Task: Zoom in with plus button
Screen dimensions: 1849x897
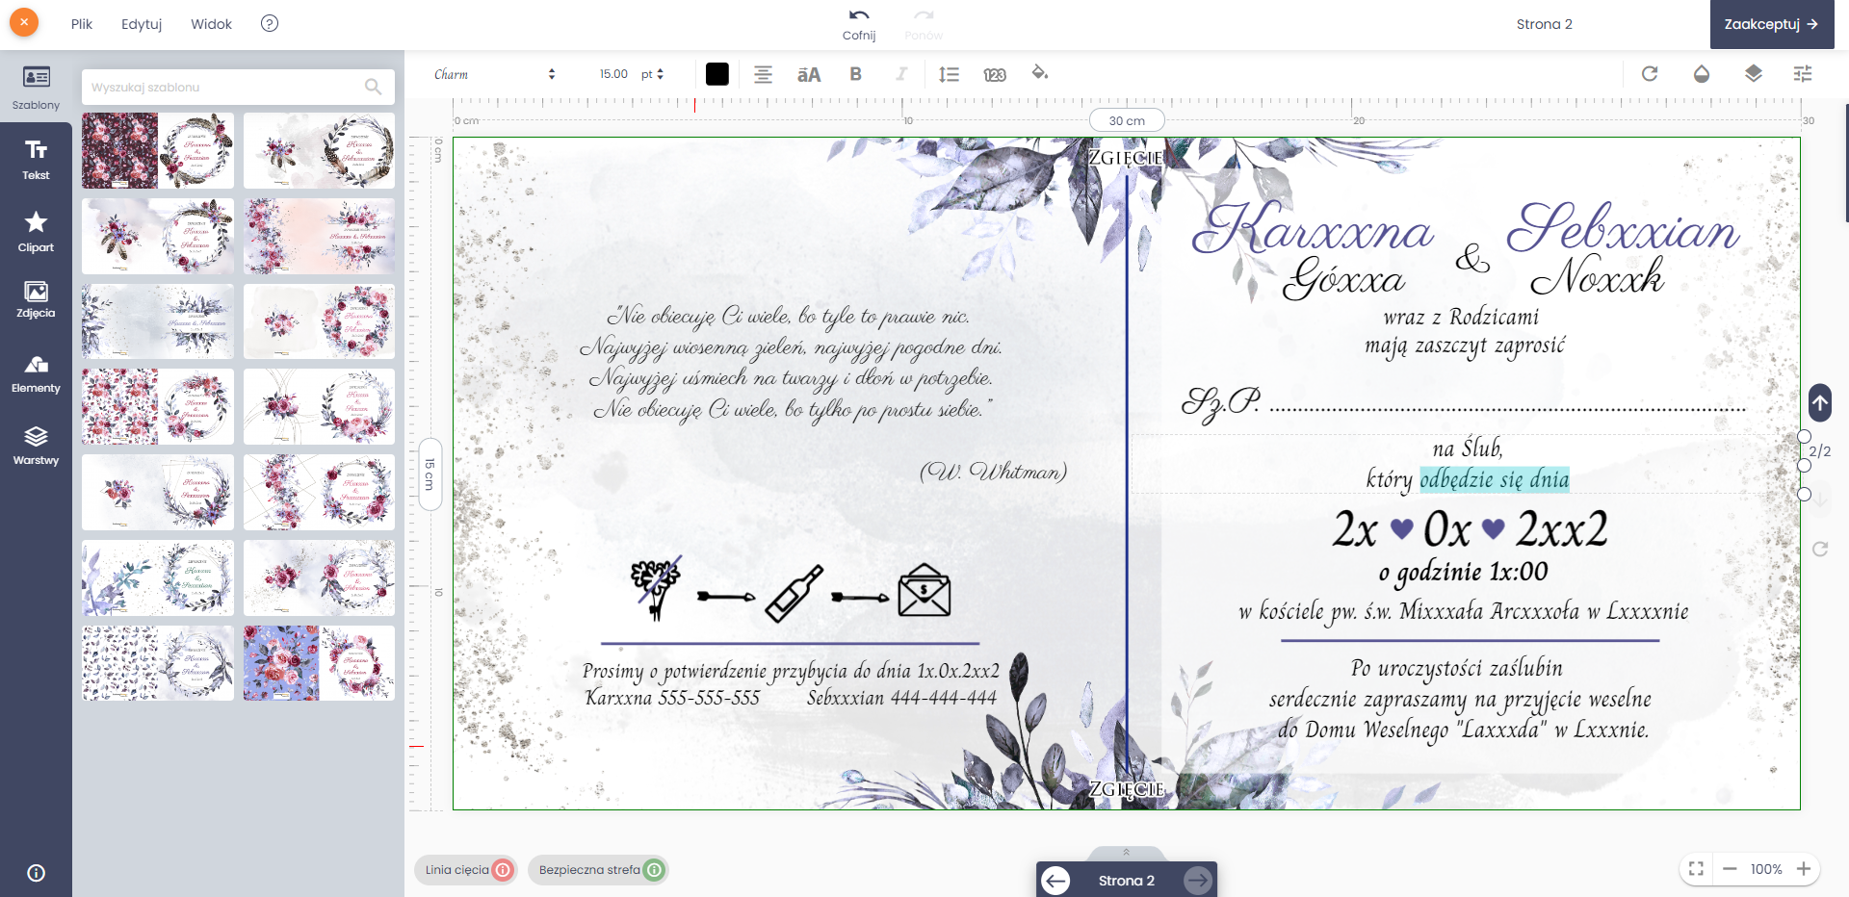Action: pyautogui.click(x=1804, y=869)
